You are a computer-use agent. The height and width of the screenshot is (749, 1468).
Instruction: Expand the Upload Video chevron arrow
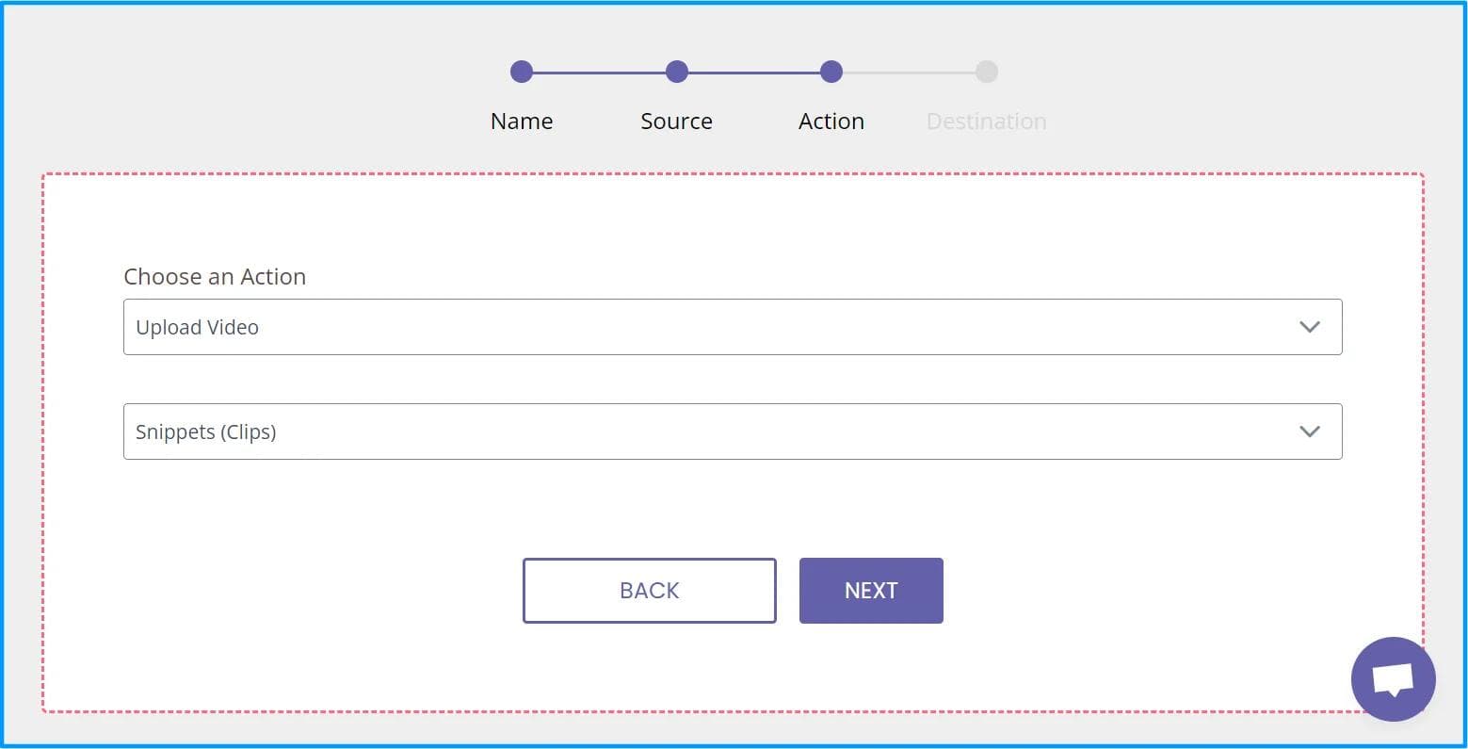[1309, 327]
